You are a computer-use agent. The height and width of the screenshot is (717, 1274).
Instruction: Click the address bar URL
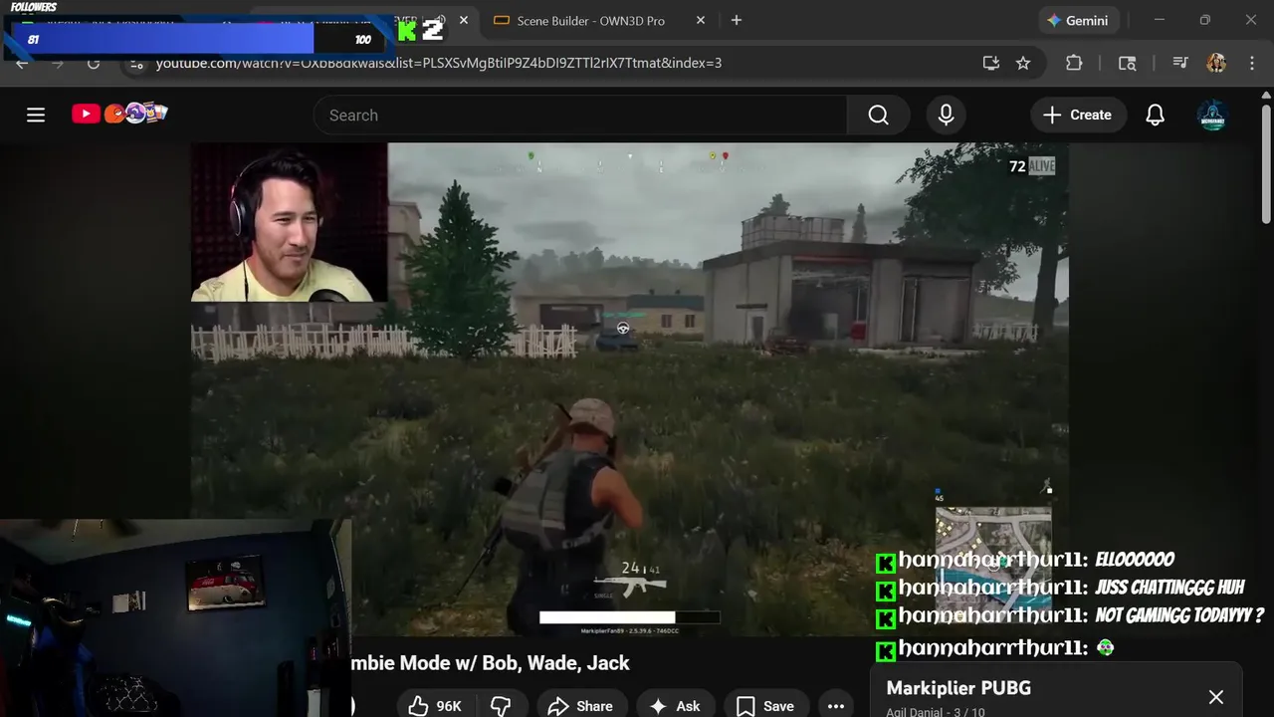(438, 63)
